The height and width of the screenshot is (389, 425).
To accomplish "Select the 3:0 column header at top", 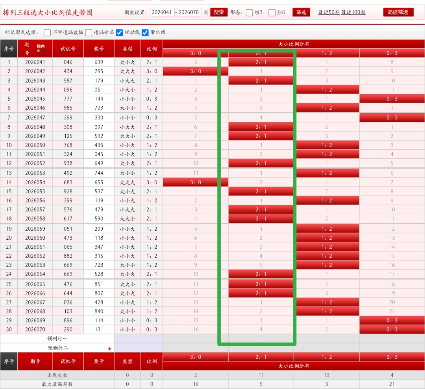I will [196, 53].
